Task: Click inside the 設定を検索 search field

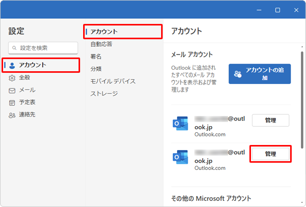Action: tap(43, 48)
